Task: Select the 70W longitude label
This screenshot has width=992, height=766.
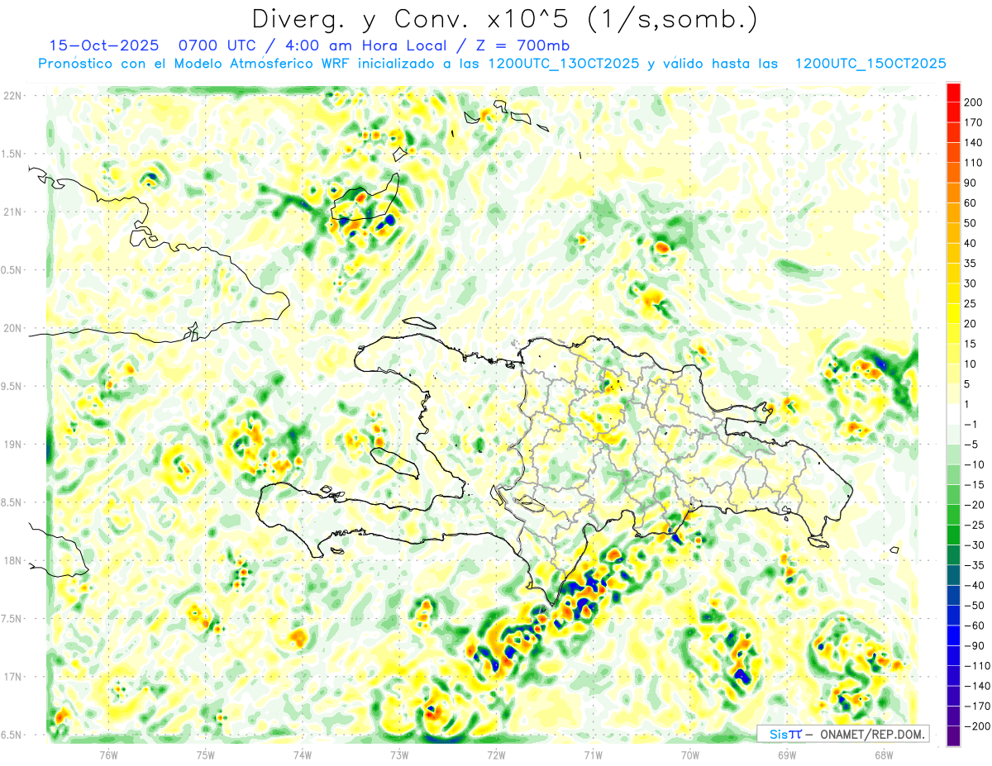Action: pyautogui.click(x=690, y=754)
